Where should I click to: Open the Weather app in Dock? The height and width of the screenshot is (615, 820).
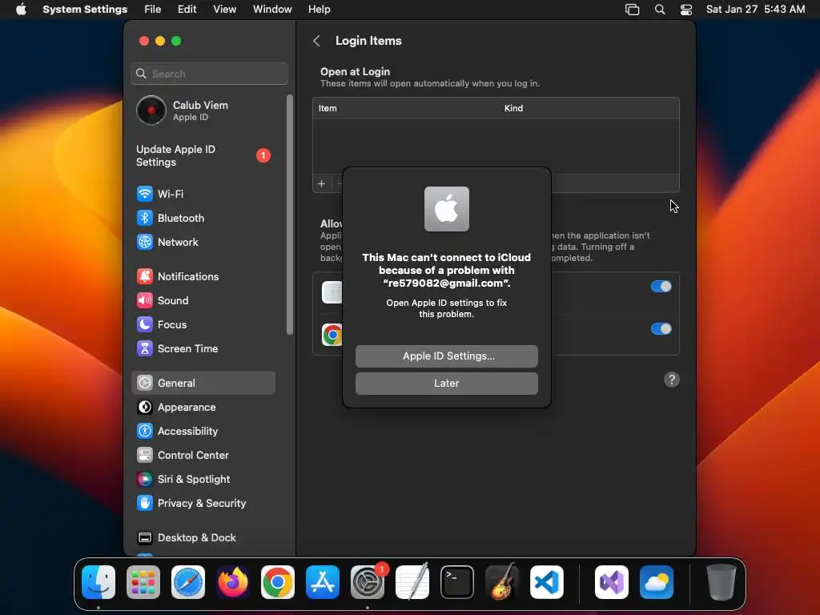pyautogui.click(x=657, y=582)
